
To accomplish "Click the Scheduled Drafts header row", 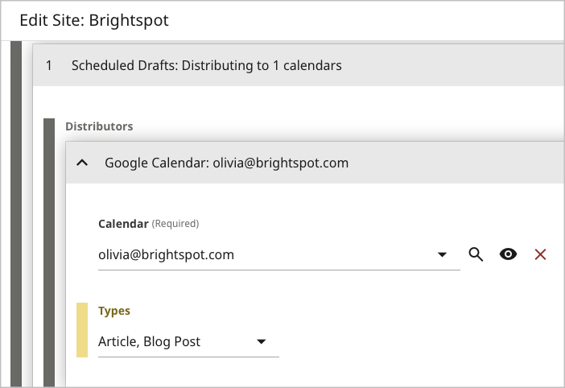I will [x=299, y=65].
